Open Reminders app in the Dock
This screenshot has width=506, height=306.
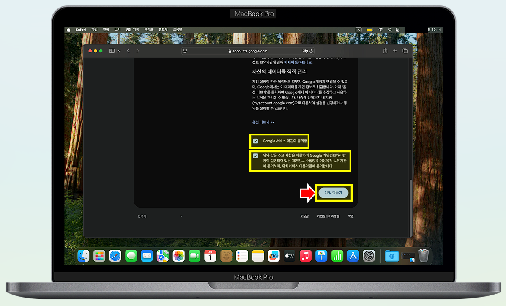coord(242,256)
